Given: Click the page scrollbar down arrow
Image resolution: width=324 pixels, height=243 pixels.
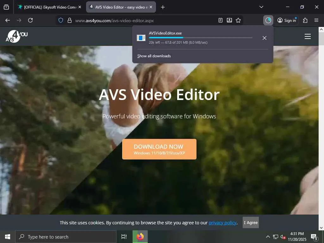Looking at the screenshot, I should click(321, 228).
